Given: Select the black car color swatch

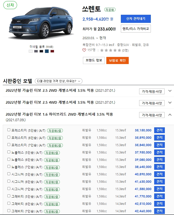Looking at the screenshot, I should pos(41,51).
